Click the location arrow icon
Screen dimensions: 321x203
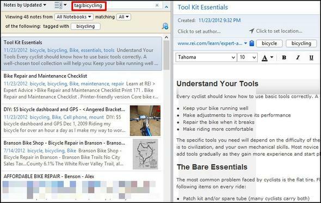(251, 31)
